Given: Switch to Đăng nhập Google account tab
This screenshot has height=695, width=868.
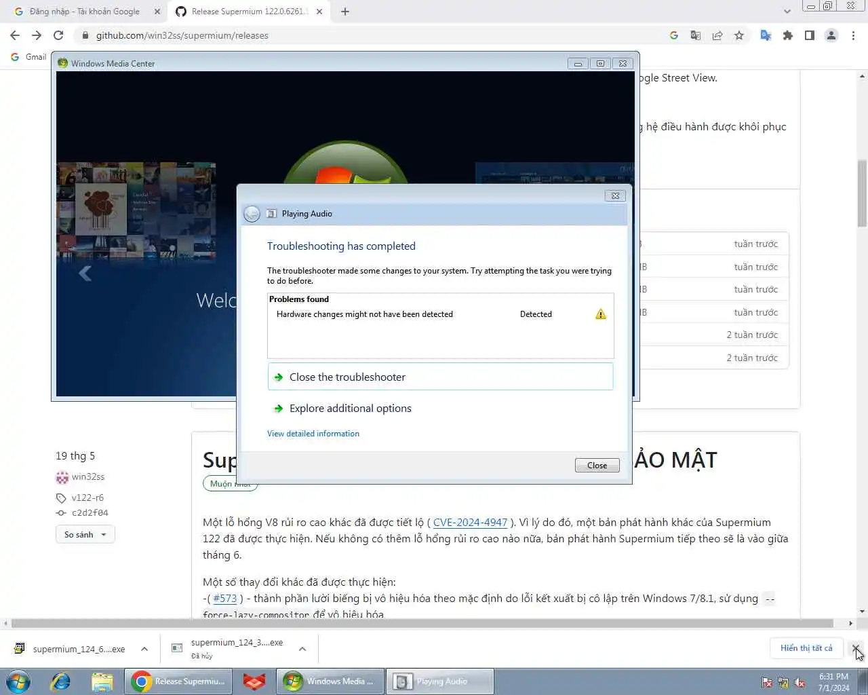Looking at the screenshot, I should point(85,12).
